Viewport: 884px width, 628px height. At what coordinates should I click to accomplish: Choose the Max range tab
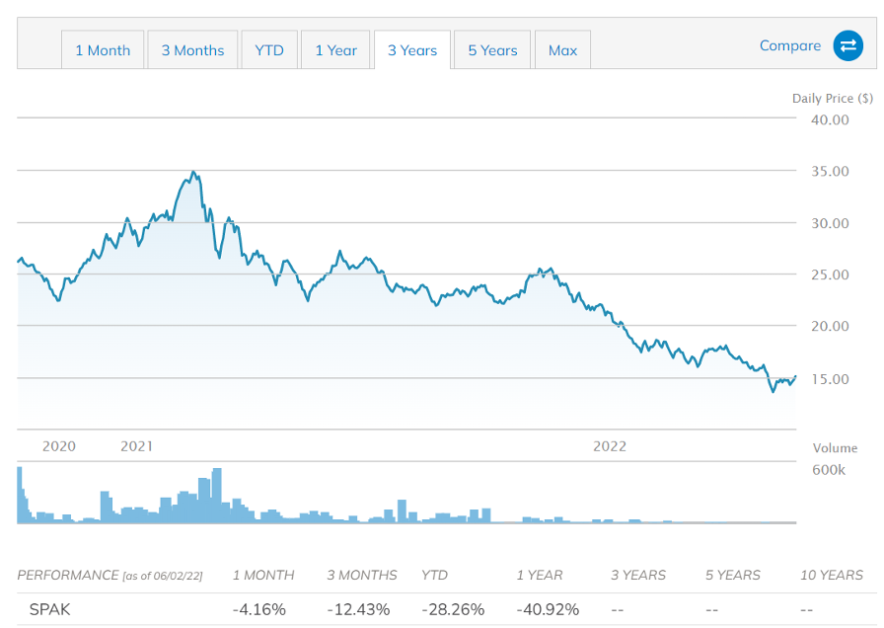point(562,50)
